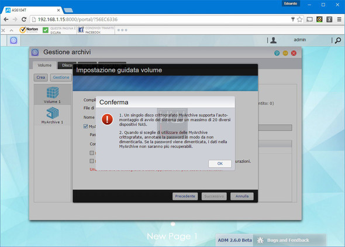345x247 pixels.
Task: Bookmark this page with the star icon
Action: click(x=299, y=19)
